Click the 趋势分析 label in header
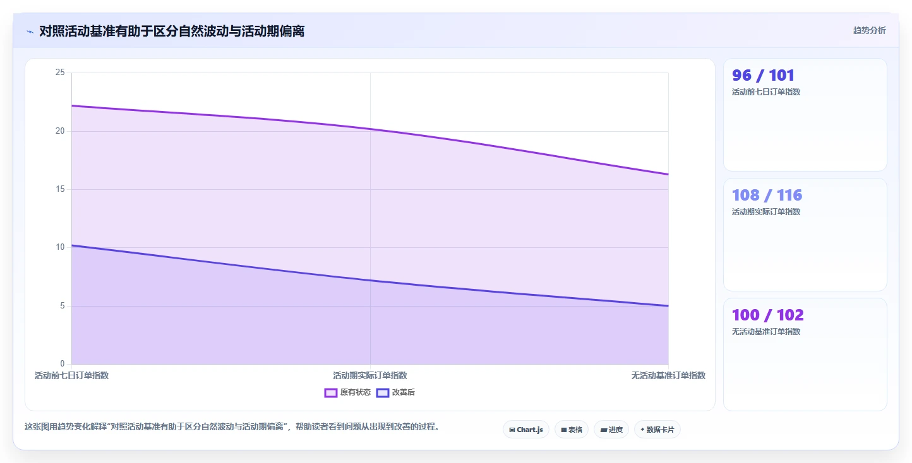The height and width of the screenshot is (463, 912). tap(869, 30)
